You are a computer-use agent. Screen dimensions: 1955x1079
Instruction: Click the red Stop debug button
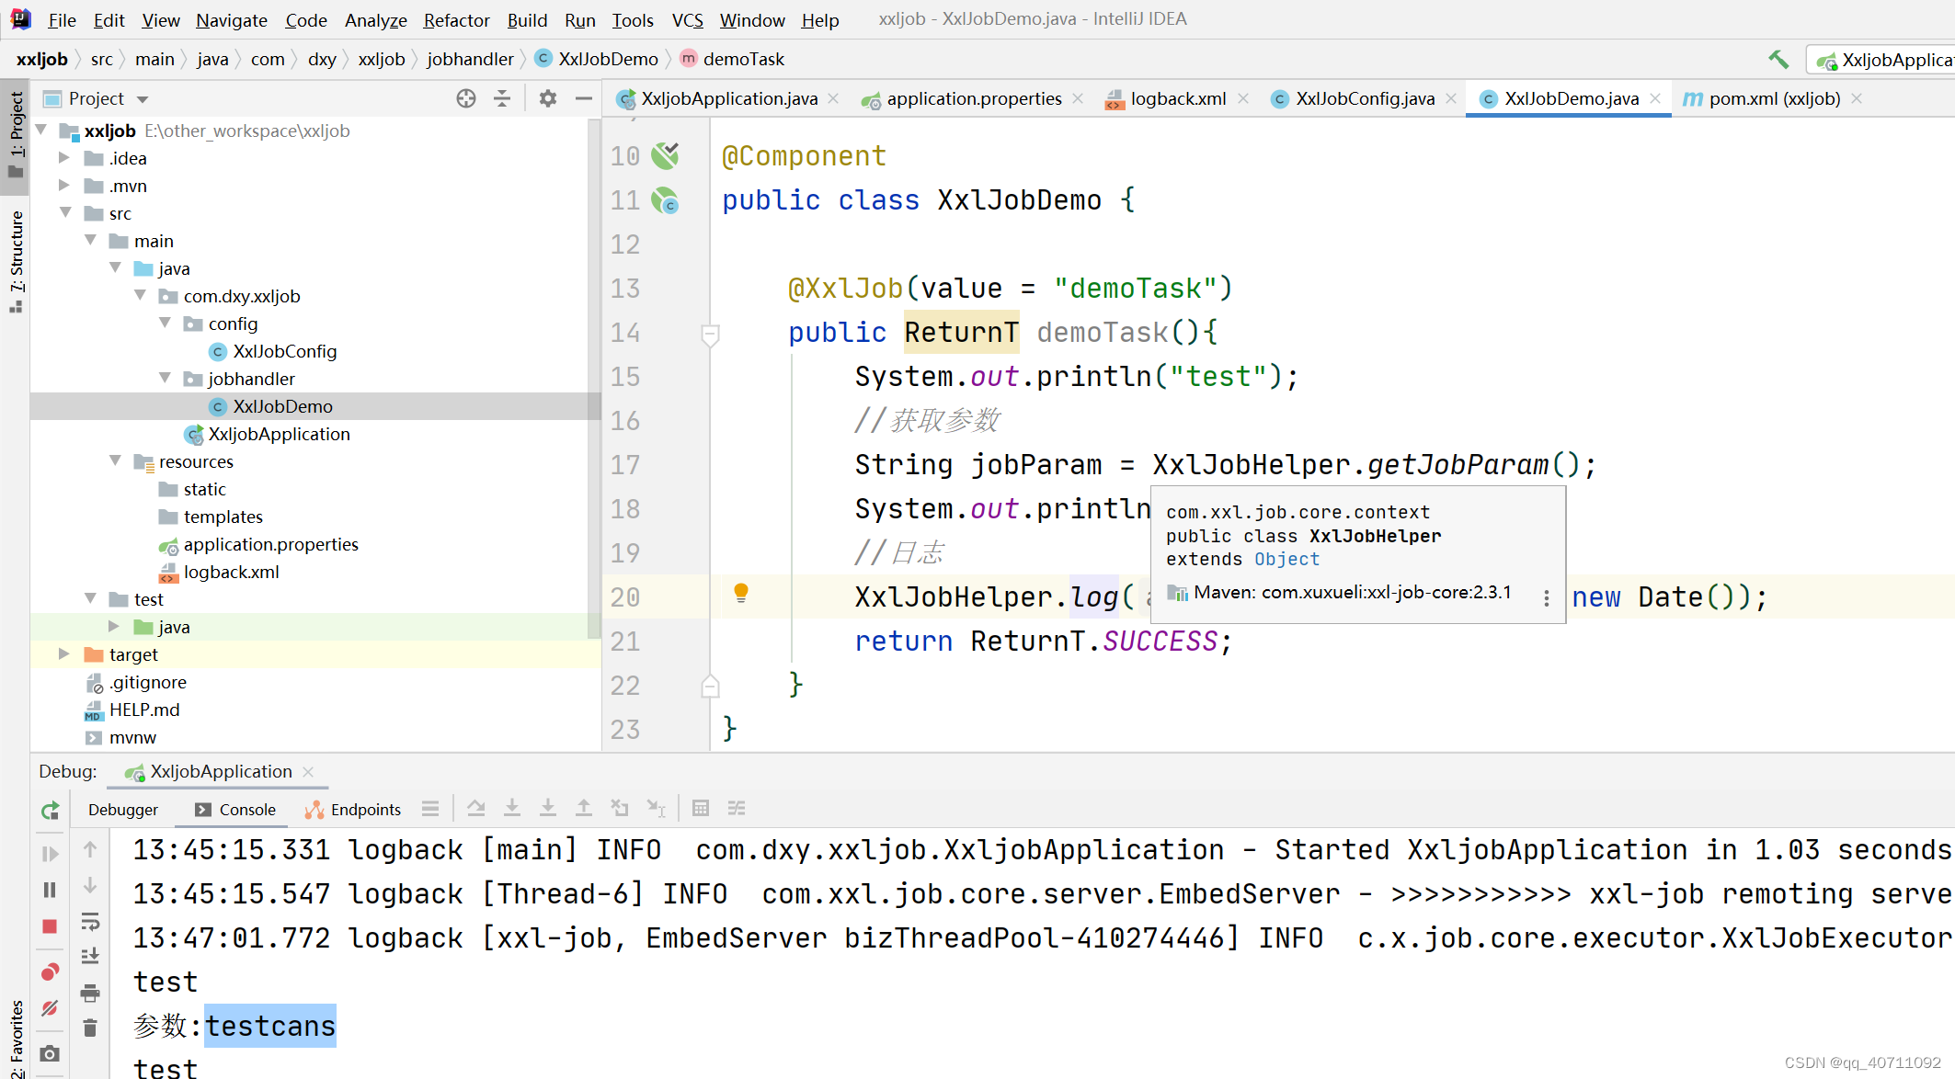[50, 926]
